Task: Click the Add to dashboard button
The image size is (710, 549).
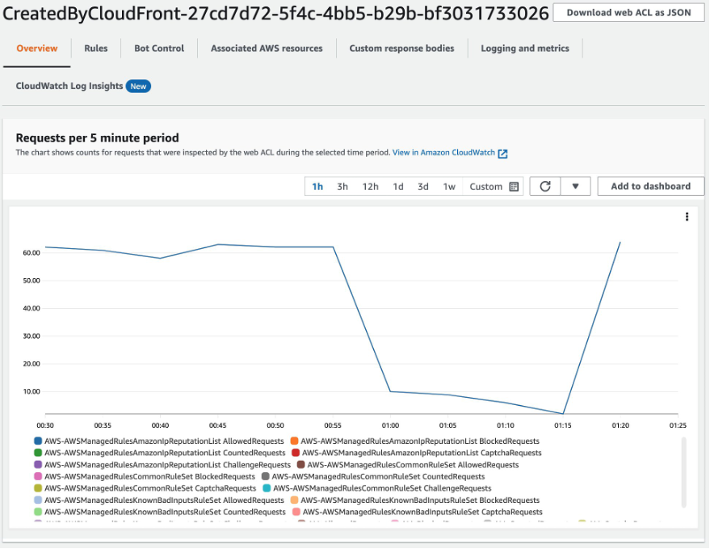Action: [x=650, y=186]
